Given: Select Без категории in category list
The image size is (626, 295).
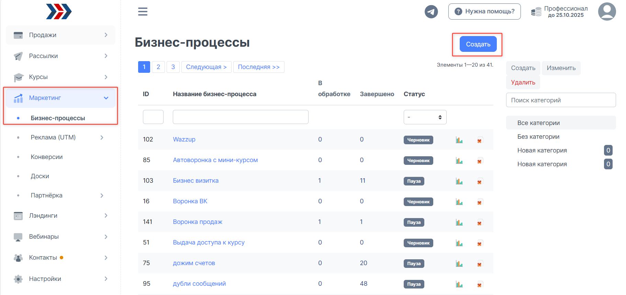Looking at the screenshot, I should click(x=538, y=137).
